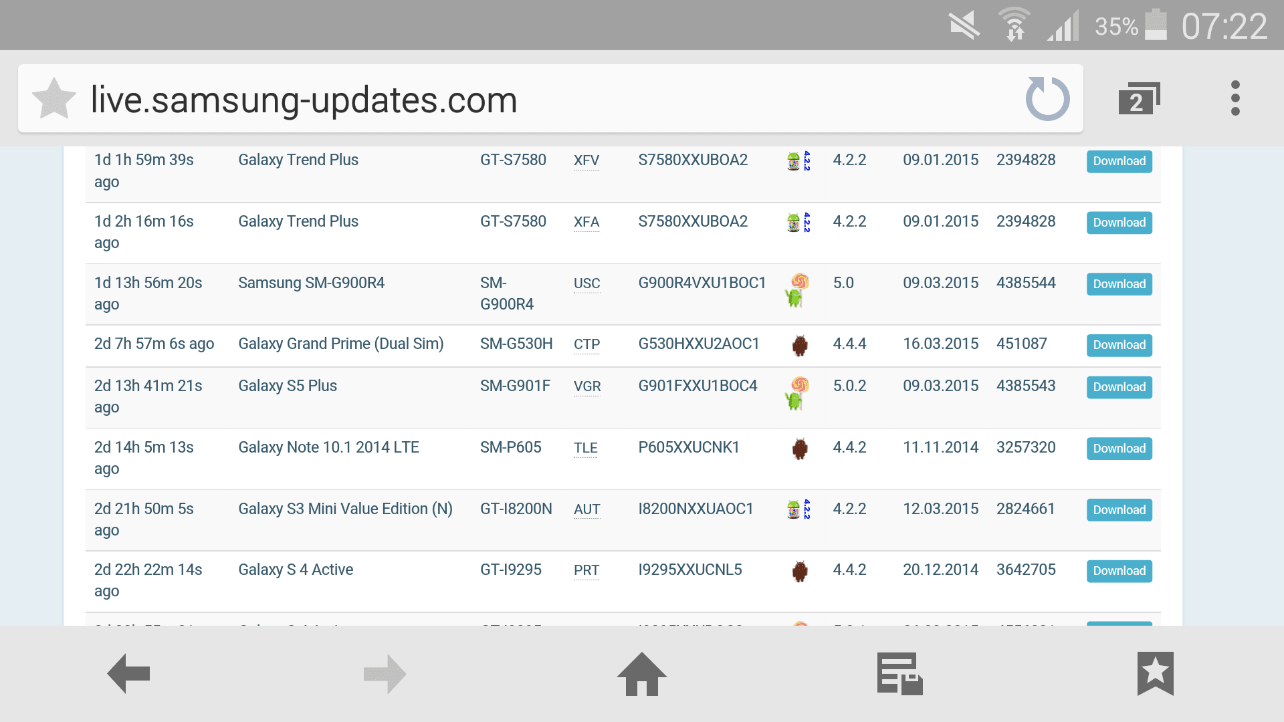Open the browser home page

click(x=642, y=673)
